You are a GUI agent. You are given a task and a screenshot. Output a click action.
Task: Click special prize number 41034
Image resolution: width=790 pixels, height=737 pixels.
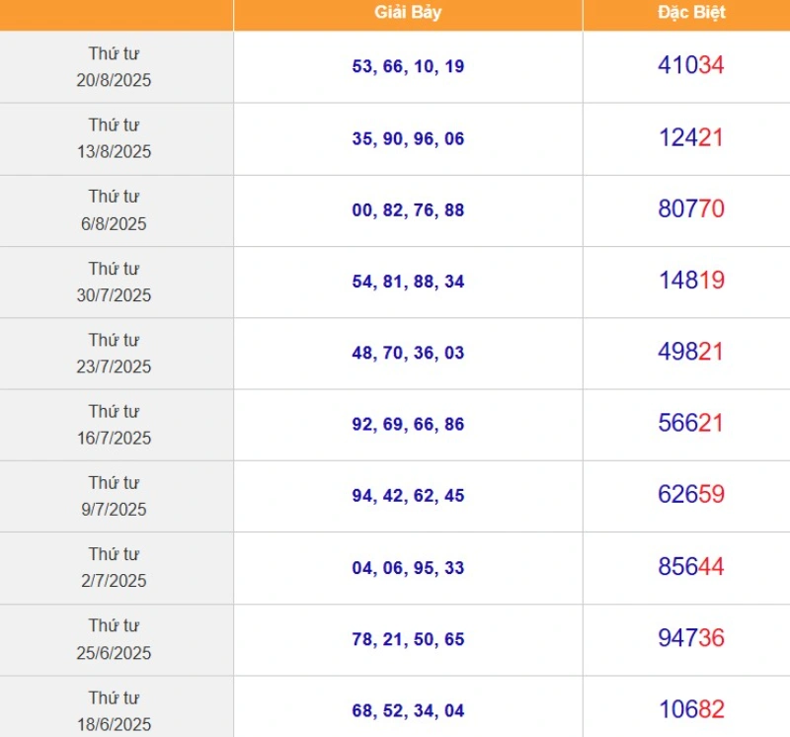(691, 66)
